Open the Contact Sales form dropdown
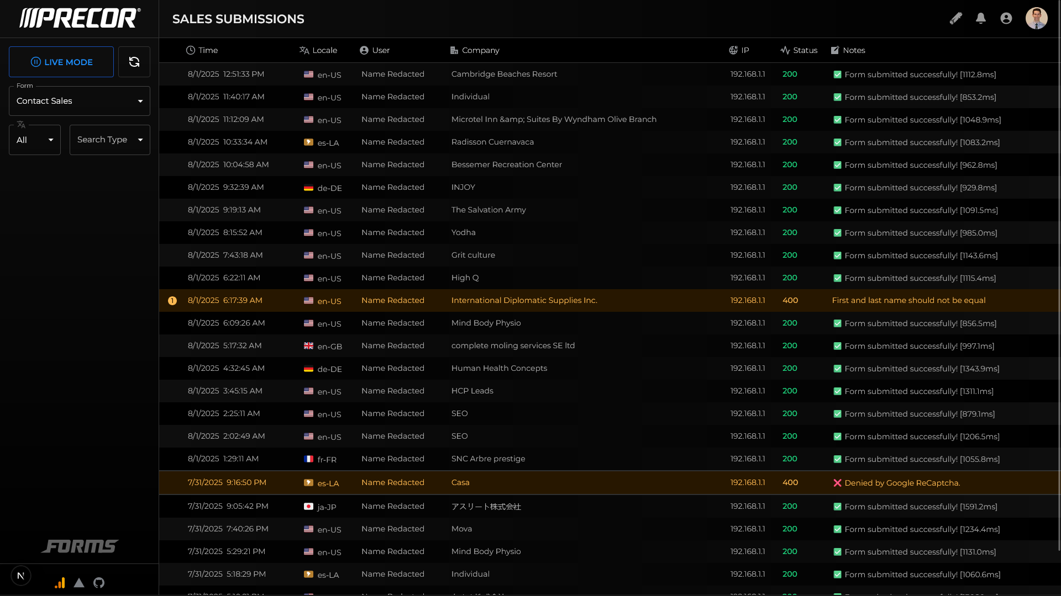 [80, 101]
